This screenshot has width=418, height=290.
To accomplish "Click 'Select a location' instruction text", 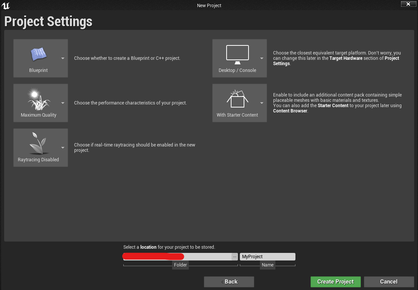I will click(169, 247).
